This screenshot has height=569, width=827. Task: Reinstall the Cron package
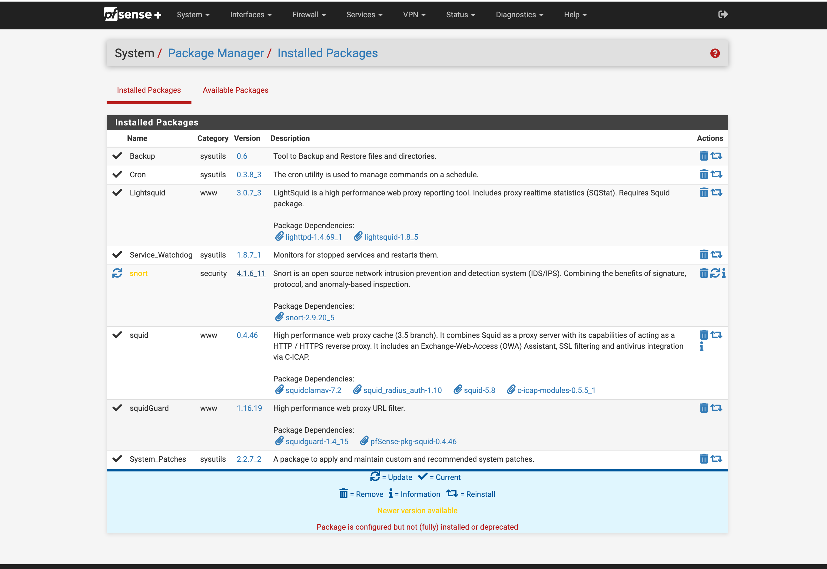716,175
